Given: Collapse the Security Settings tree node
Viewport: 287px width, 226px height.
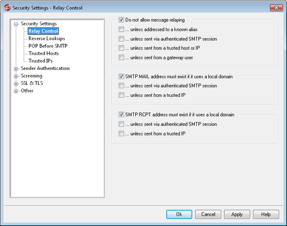Looking at the screenshot, I should (16, 24).
